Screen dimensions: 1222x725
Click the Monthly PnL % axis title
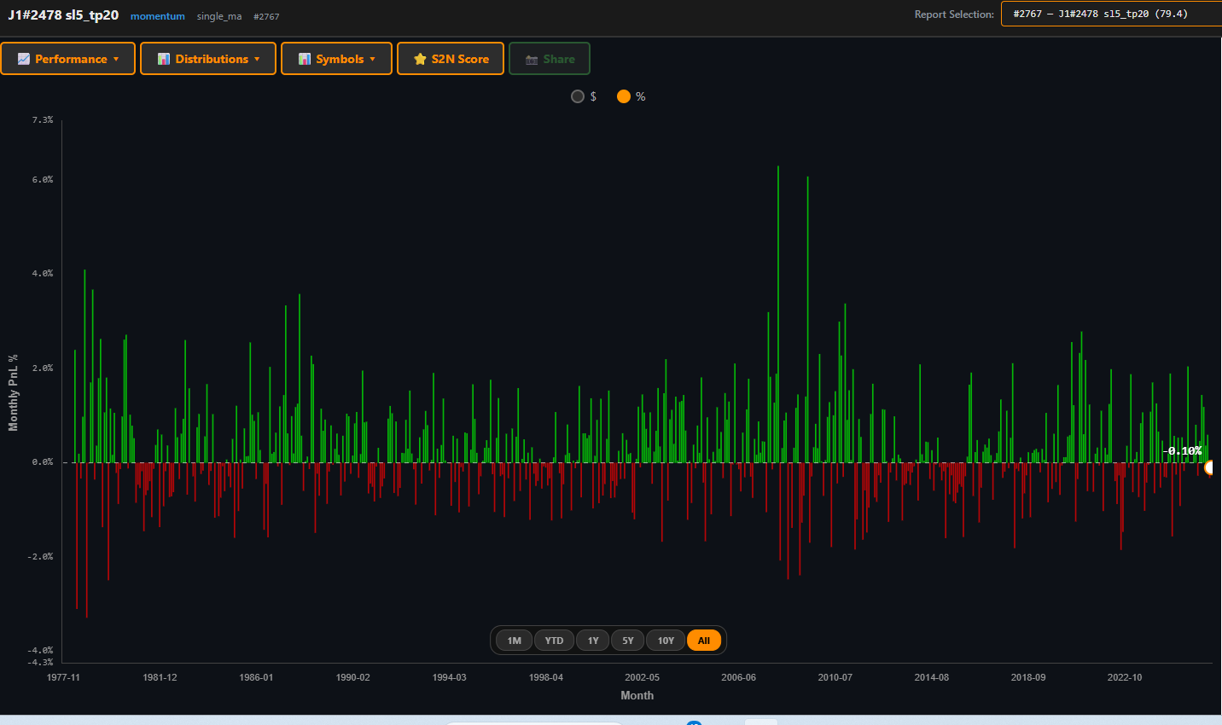(x=13, y=392)
